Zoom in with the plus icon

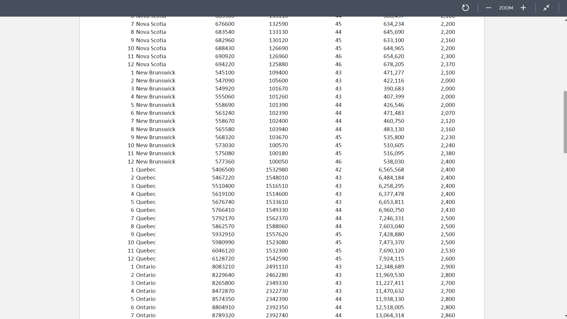[x=523, y=8]
